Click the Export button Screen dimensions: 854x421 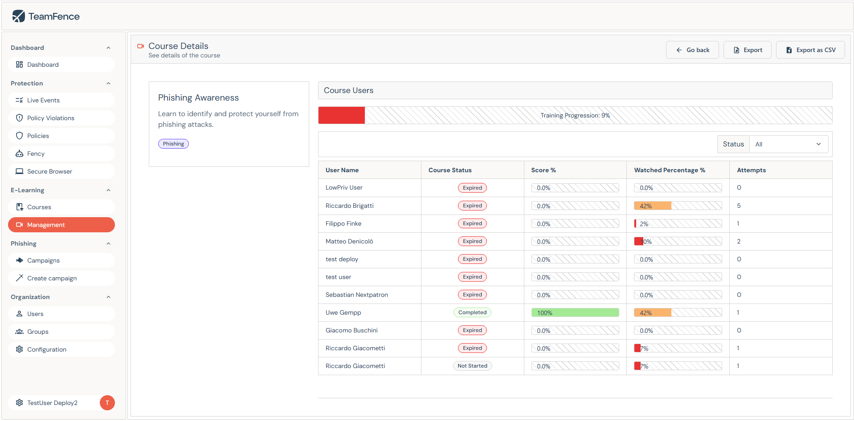[x=748, y=50]
